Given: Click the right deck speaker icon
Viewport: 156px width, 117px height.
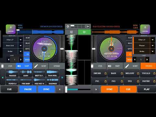Looking at the screenshot, I should (x=110, y=66).
